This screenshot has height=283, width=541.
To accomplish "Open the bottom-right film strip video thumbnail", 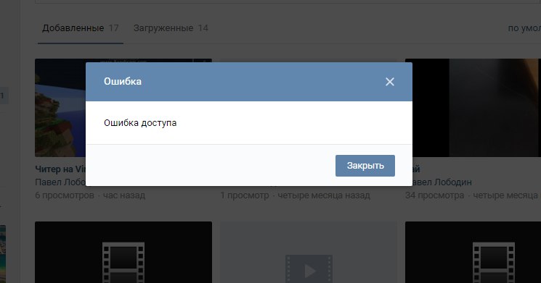I will [473, 252].
